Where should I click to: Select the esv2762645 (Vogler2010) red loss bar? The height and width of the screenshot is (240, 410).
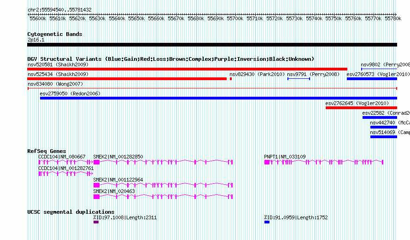tap(361, 108)
